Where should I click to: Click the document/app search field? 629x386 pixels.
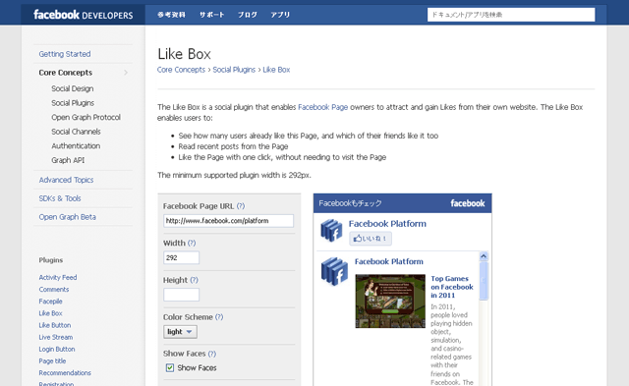(511, 15)
